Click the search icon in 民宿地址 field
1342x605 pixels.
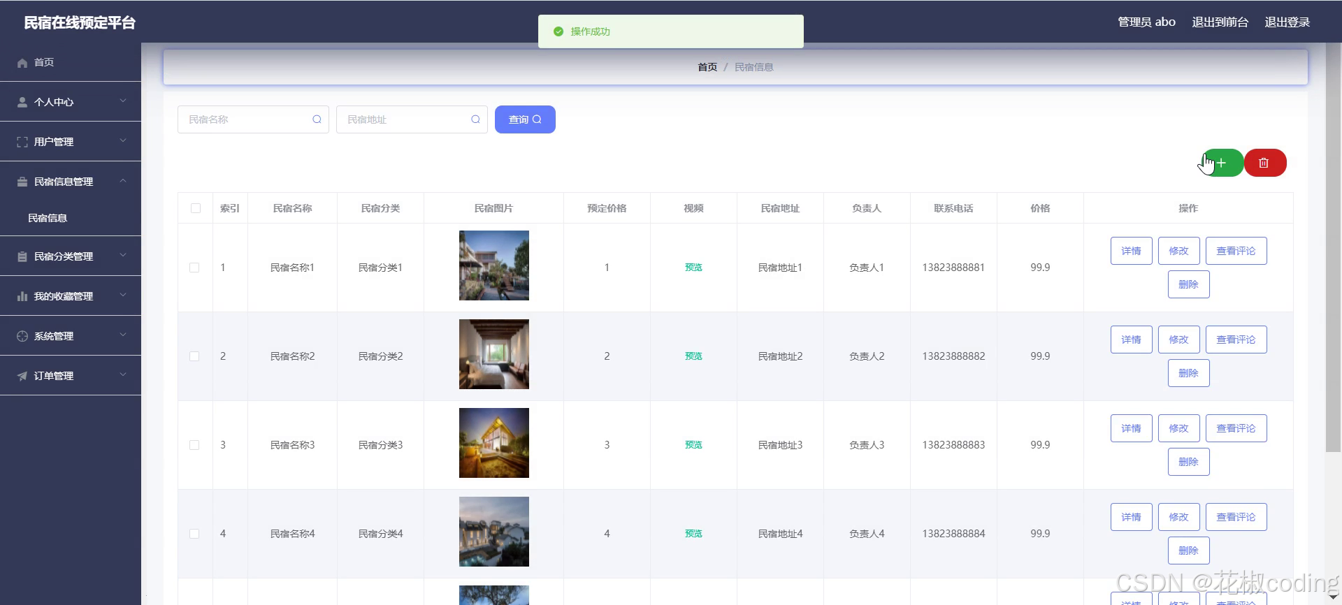[x=475, y=119]
